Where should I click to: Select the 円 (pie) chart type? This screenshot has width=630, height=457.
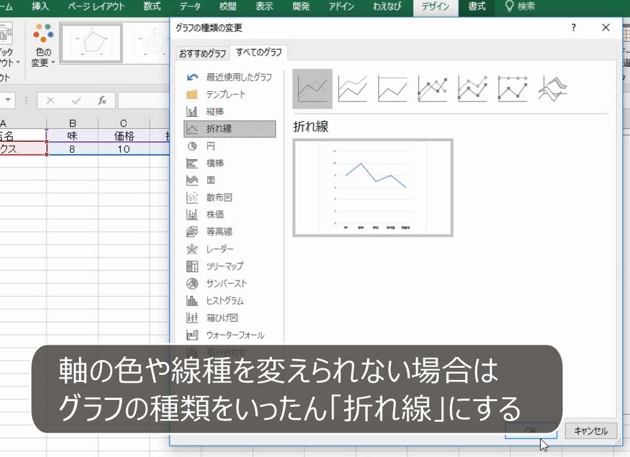209,146
